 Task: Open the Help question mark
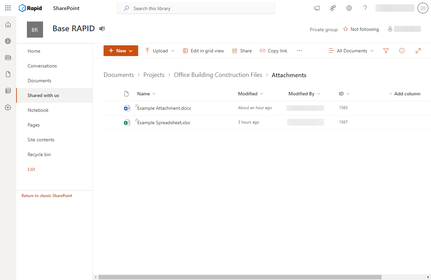[x=365, y=8]
